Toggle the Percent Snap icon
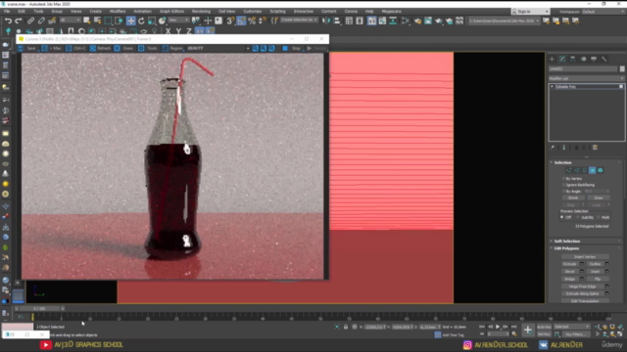Viewport: 627px width, 352px height. pos(252,21)
